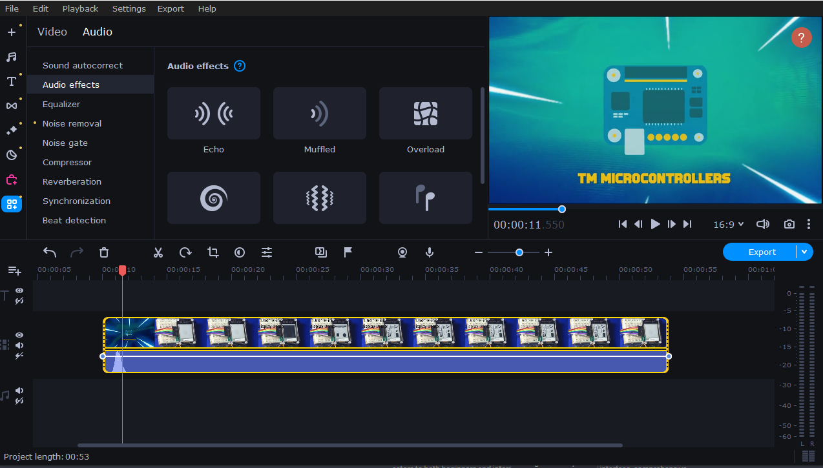Click the Record voiceover microphone icon
This screenshot has width=823, height=468.
(x=430, y=252)
